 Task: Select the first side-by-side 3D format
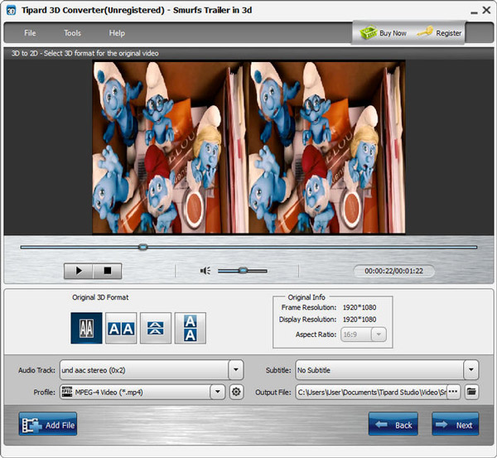[86, 328]
